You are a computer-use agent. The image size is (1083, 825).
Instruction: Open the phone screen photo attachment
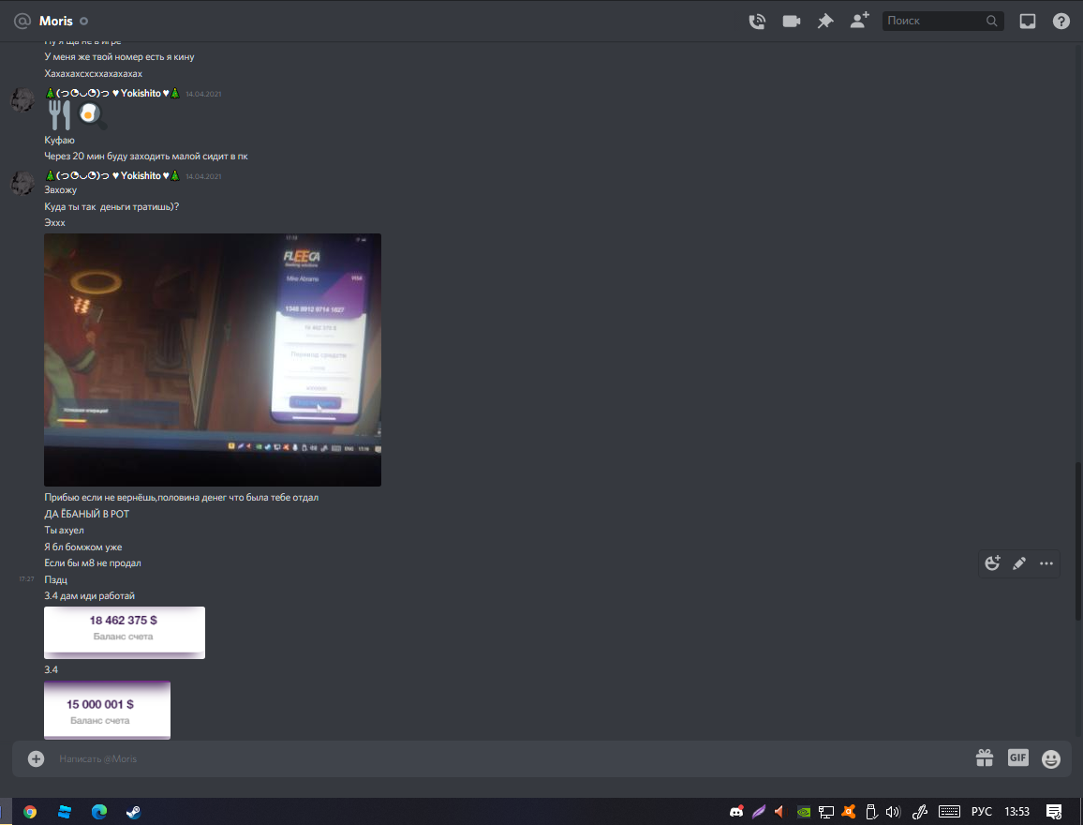pyautogui.click(x=213, y=359)
